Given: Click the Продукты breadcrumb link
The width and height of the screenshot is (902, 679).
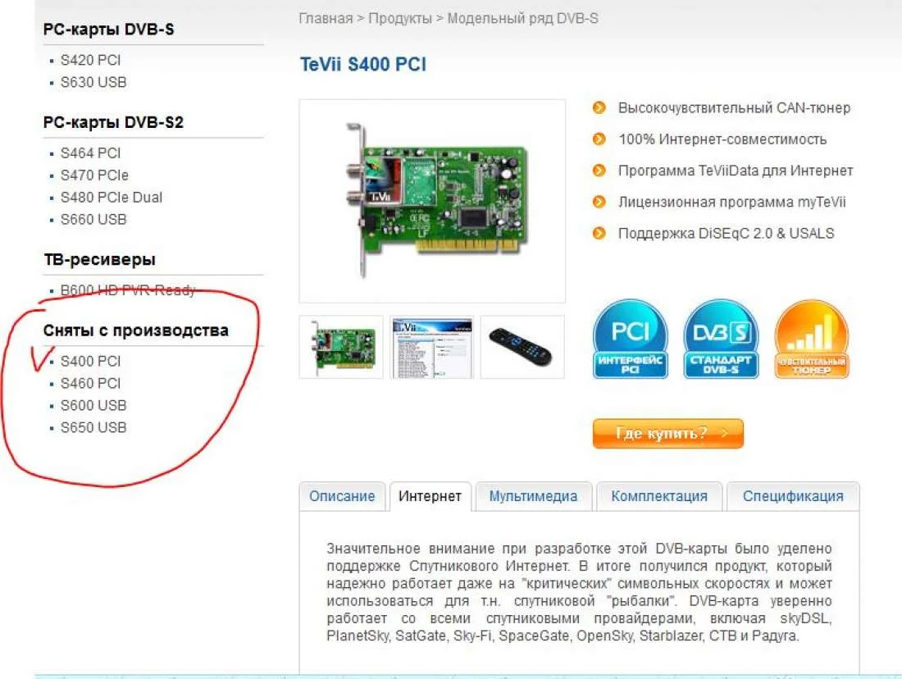Looking at the screenshot, I should (400, 18).
